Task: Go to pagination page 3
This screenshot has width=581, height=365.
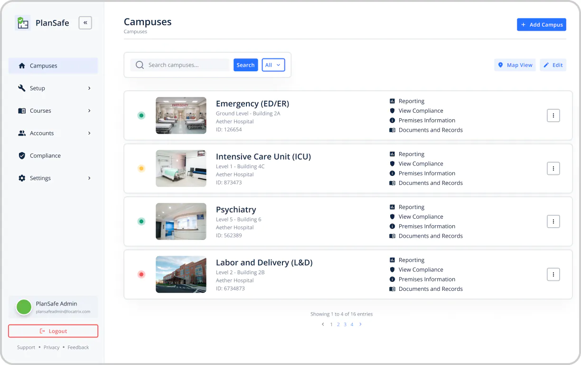Action: (345, 324)
